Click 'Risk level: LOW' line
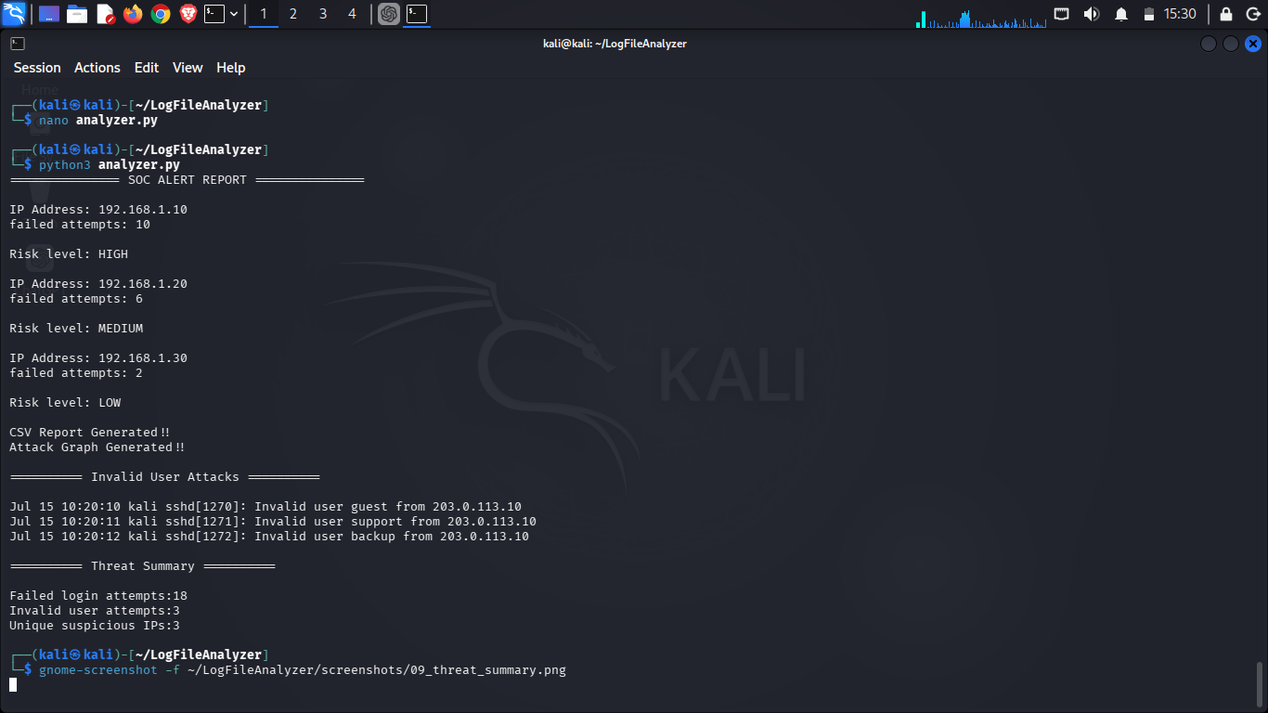This screenshot has width=1268, height=713. pyautogui.click(x=65, y=403)
